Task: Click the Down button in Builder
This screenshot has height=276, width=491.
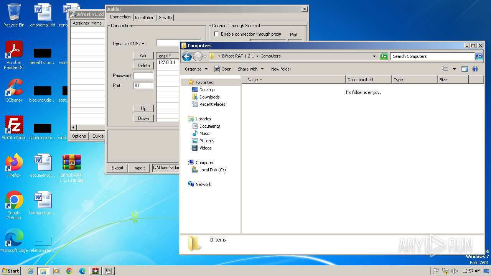Action: click(x=143, y=118)
